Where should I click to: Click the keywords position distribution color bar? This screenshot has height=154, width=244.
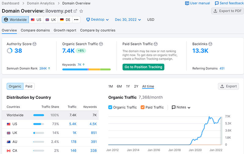click(x=87, y=70)
